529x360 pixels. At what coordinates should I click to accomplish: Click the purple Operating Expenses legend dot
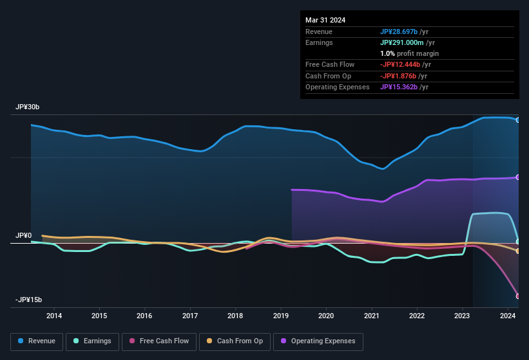[x=283, y=341]
